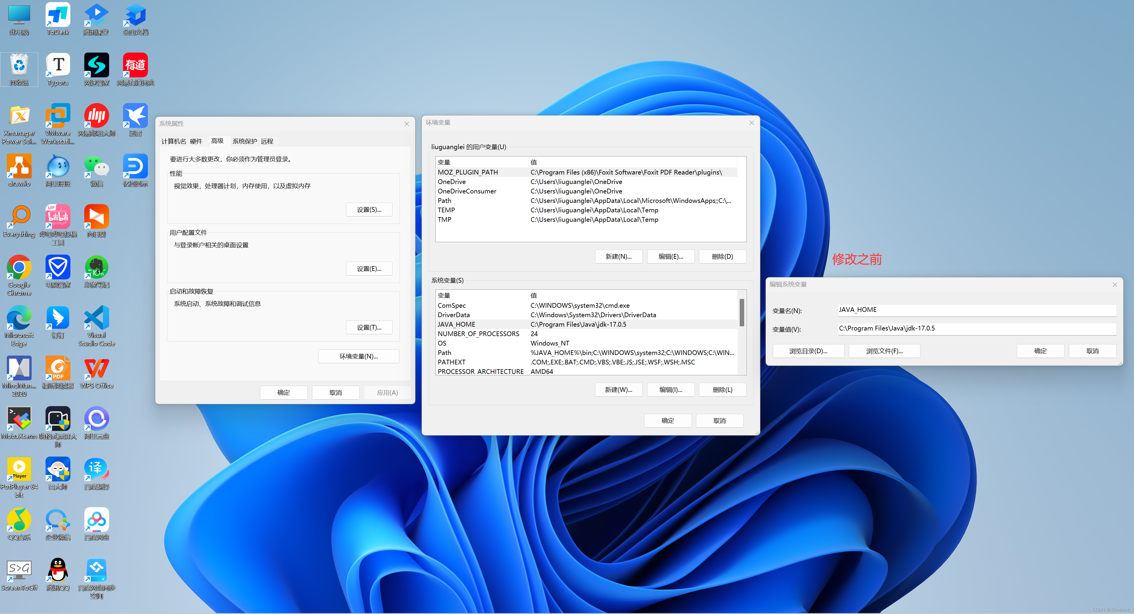Click 删除(L) for system variables
This screenshot has width=1134, height=614.
click(x=722, y=390)
